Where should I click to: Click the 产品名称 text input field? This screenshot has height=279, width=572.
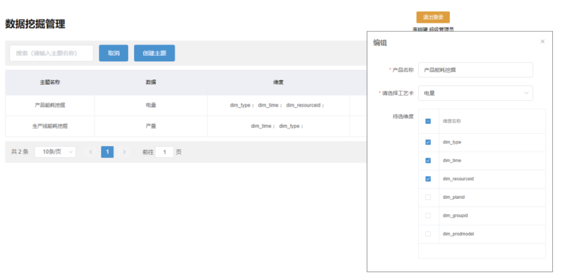[475, 70]
